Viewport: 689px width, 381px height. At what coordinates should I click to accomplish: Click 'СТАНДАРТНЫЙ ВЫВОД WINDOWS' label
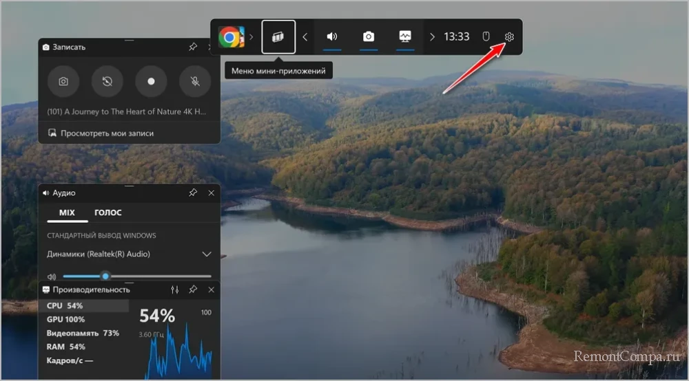pos(101,235)
